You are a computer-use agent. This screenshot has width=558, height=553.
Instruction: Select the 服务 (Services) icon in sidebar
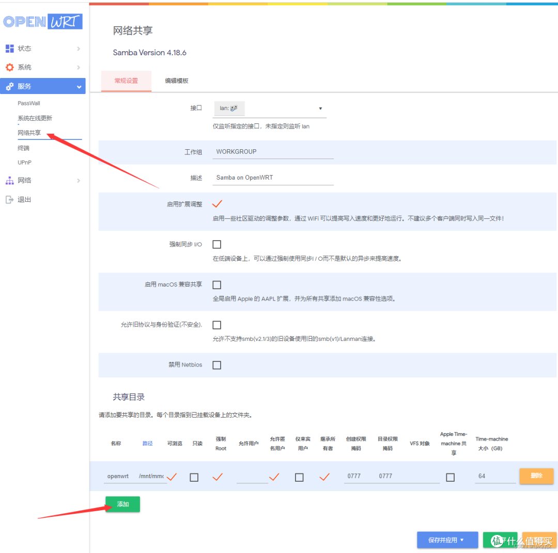[x=11, y=86]
